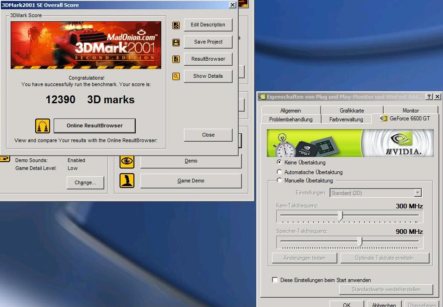Image resolution: width=443 pixels, height=307 pixels.
Task: Click the Show Details button
Action: tap(208, 76)
